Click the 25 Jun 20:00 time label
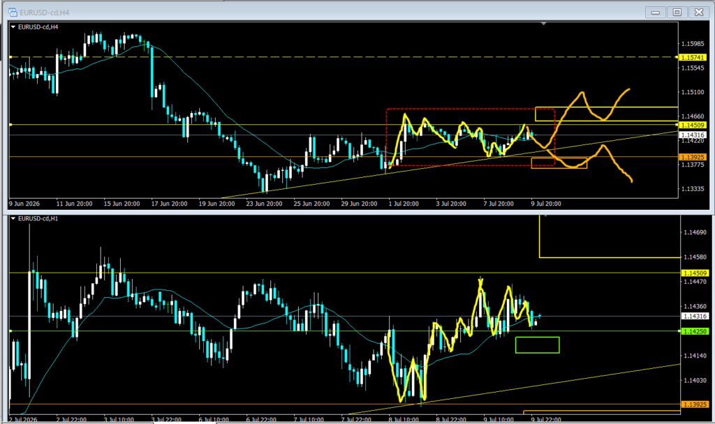715x424 pixels. point(311,204)
